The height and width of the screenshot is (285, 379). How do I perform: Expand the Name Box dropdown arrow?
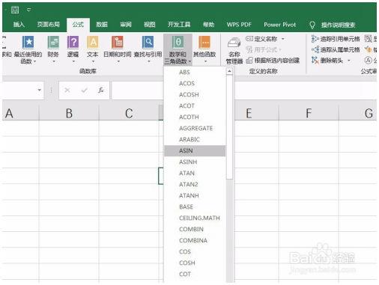click(40, 90)
